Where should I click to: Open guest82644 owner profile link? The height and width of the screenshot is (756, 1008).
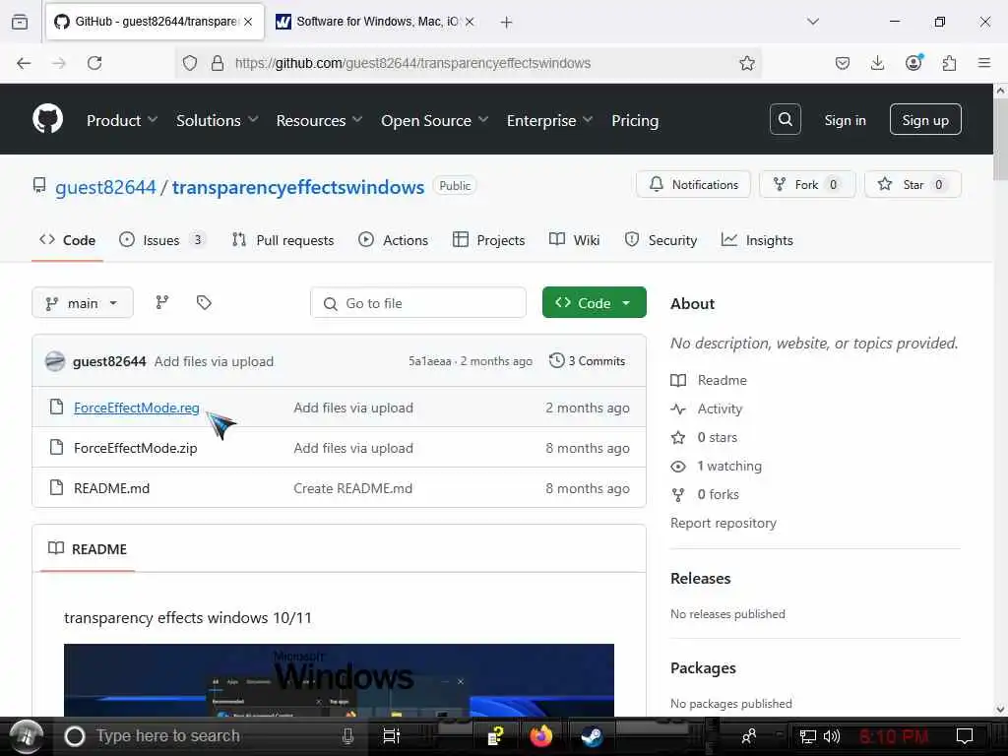105,186
